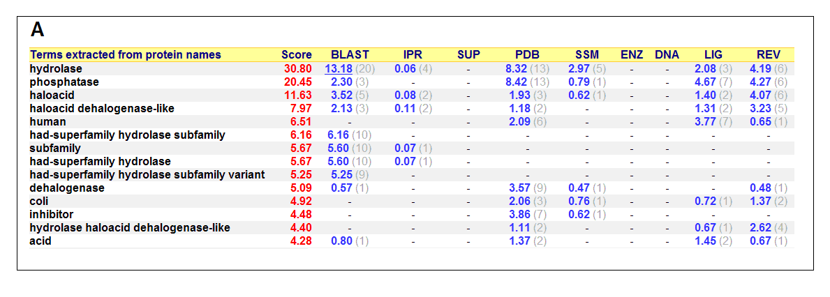
Task: Click LIG score 1.45 for acid
Action: point(704,241)
